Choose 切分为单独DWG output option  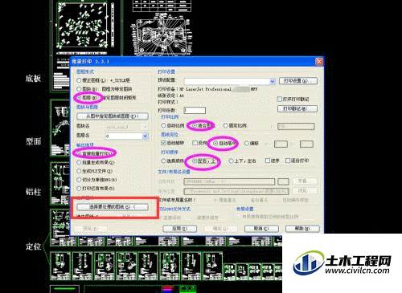tap(79, 180)
